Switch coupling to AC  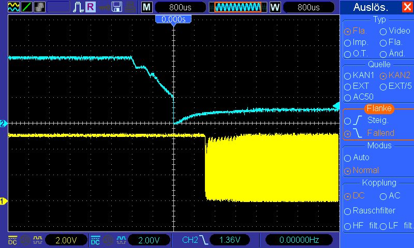(390, 196)
